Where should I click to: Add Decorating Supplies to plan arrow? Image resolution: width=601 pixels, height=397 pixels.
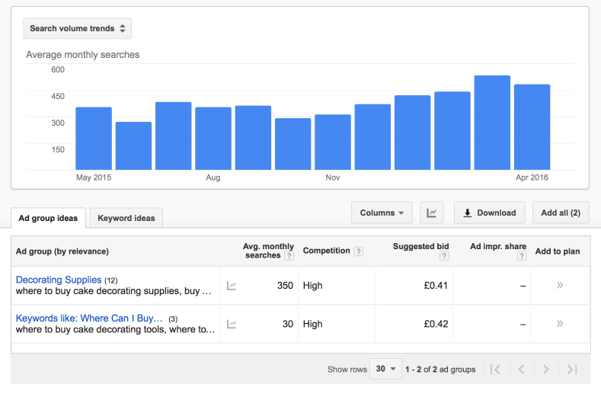[560, 285]
